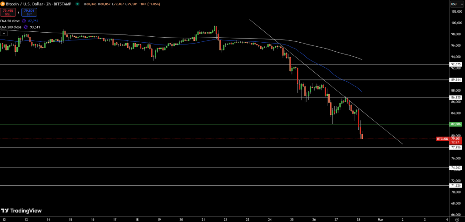Click date label 15 on the time axis
Image resolution: width=465 pixels, height=222 pixels.
70,220
